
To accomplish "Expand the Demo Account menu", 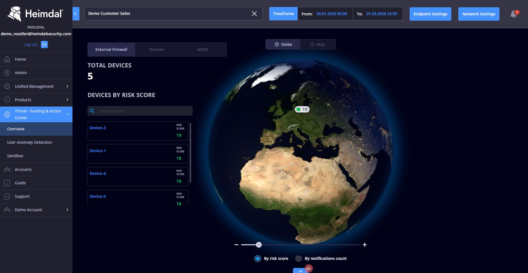I will click(67, 210).
